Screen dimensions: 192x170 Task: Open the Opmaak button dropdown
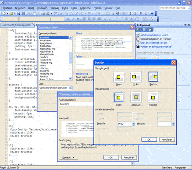(68, 158)
